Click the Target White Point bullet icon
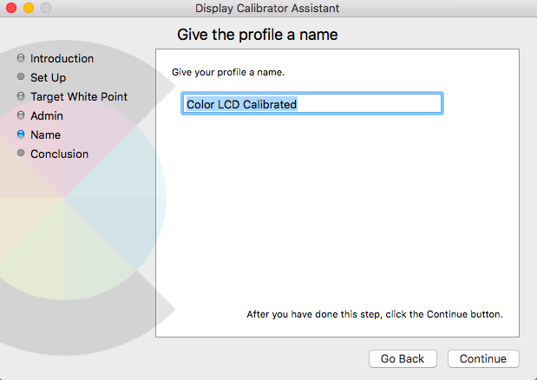The image size is (537, 380). click(21, 96)
